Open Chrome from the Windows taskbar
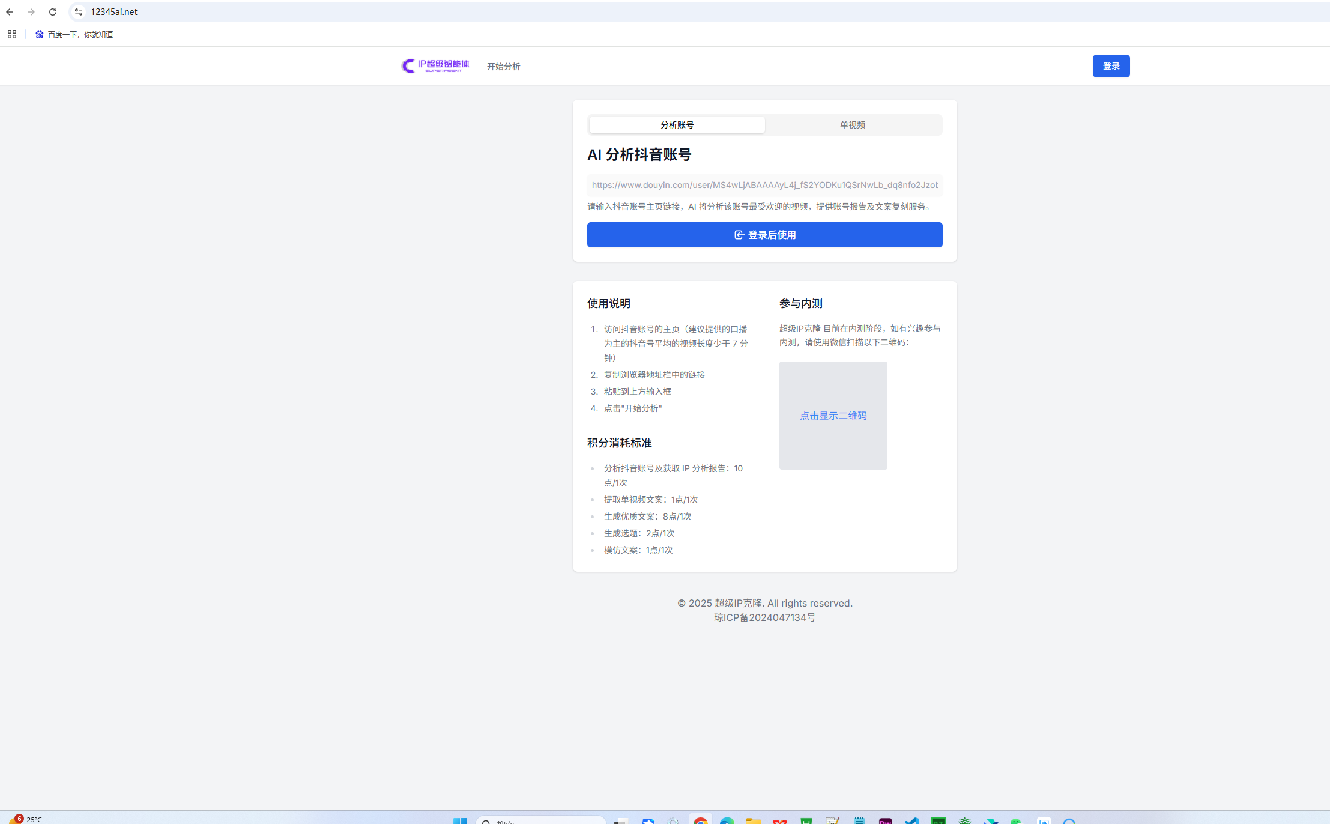Screen dimensions: 1330x824 (700, 820)
